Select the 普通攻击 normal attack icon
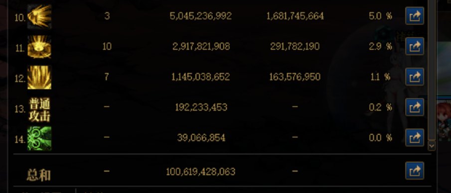The width and height of the screenshot is (451, 193). 39,109
